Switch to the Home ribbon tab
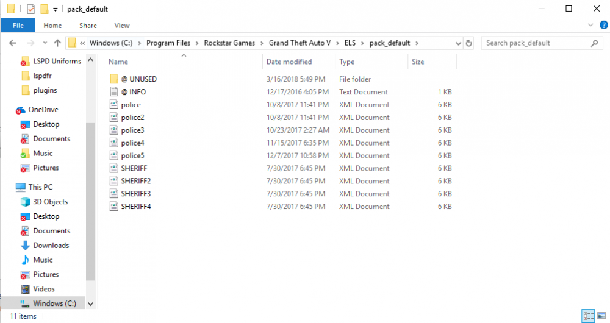610x323 pixels. 52,26
